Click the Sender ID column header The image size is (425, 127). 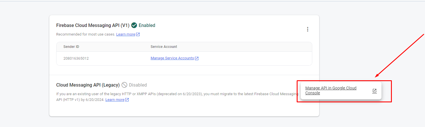click(71, 47)
